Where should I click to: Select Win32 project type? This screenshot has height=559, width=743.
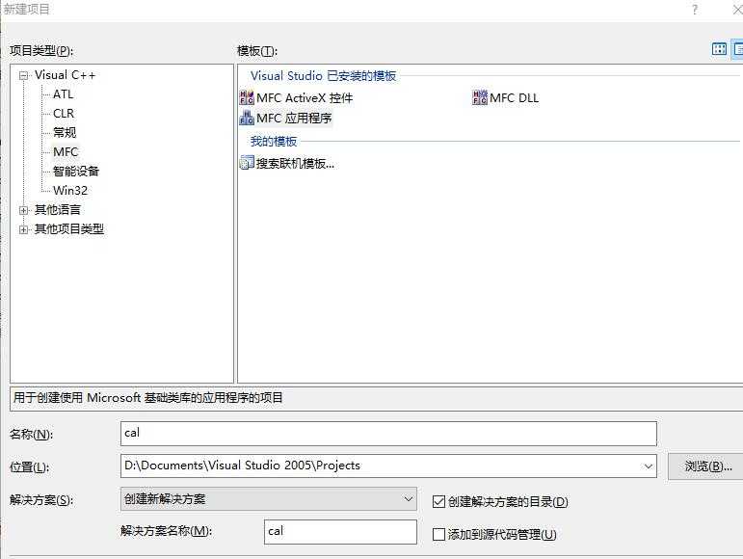coord(70,191)
